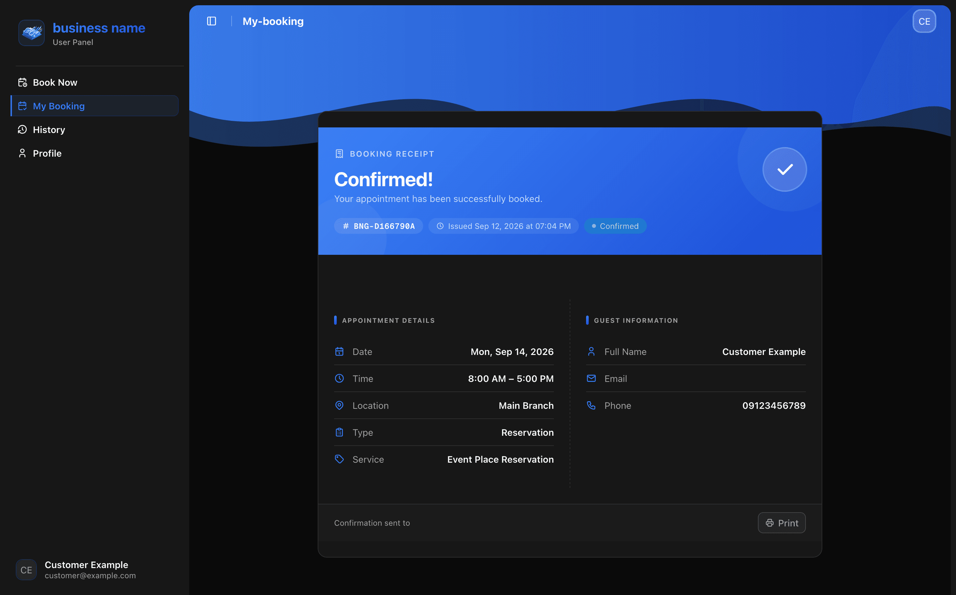The image size is (956, 595).
Task: Click the Guest Information heading
Action: (x=636, y=320)
